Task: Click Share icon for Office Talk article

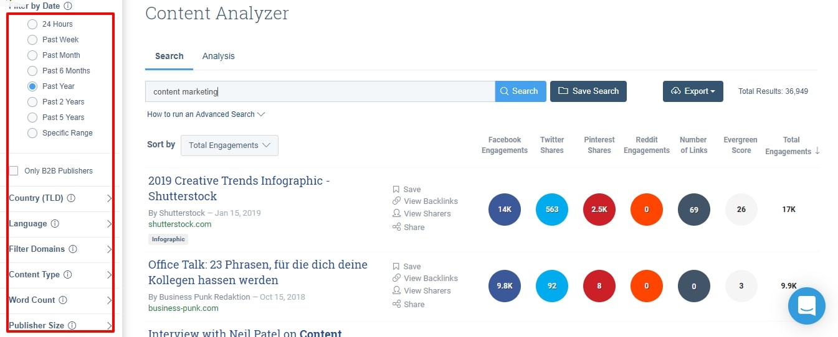Action: (x=396, y=304)
